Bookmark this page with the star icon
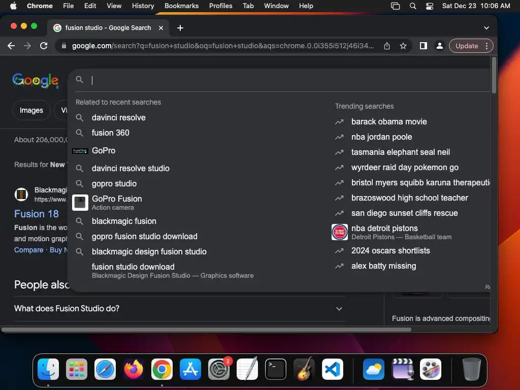The height and width of the screenshot is (390, 520). click(403, 46)
